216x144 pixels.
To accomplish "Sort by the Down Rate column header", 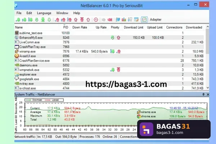I will (x=80, y=27).
